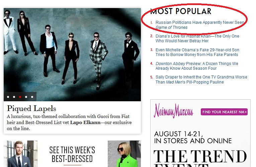
Task: Click the tuxedo group carousel photo
Action: point(72,54)
